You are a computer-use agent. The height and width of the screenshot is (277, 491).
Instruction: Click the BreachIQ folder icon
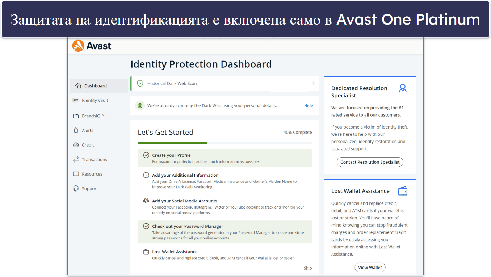(x=76, y=116)
